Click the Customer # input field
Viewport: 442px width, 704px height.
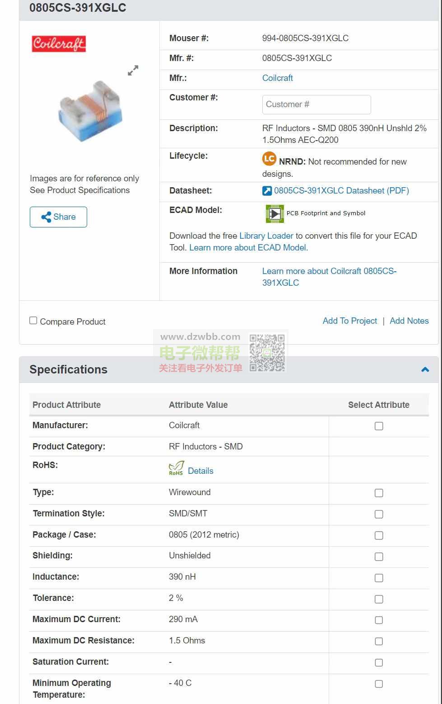pos(316,104)
